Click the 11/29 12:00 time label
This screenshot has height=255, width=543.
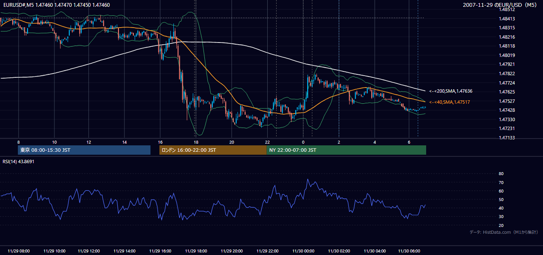(90, 251)
